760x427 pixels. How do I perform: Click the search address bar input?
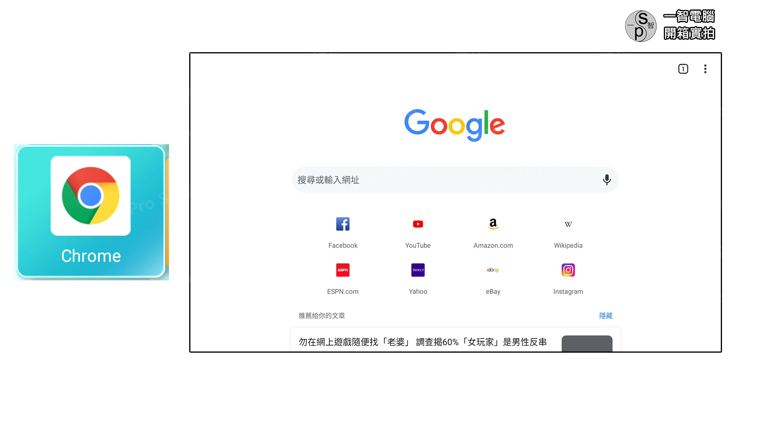pos(455,179)
